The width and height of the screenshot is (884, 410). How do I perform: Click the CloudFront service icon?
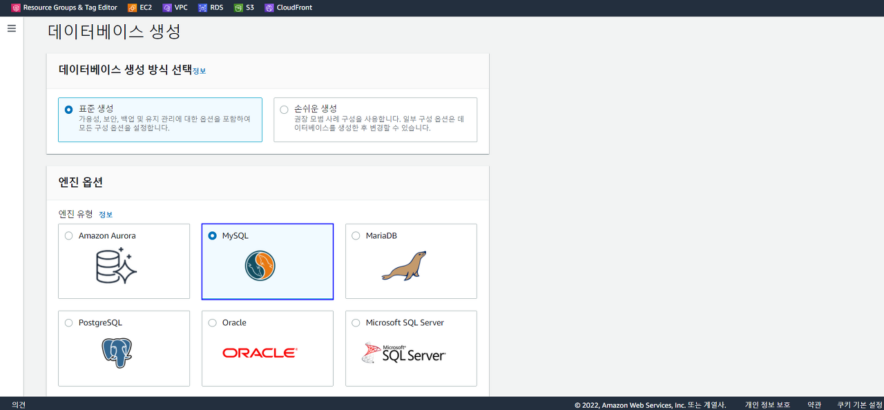click(269, 8)
